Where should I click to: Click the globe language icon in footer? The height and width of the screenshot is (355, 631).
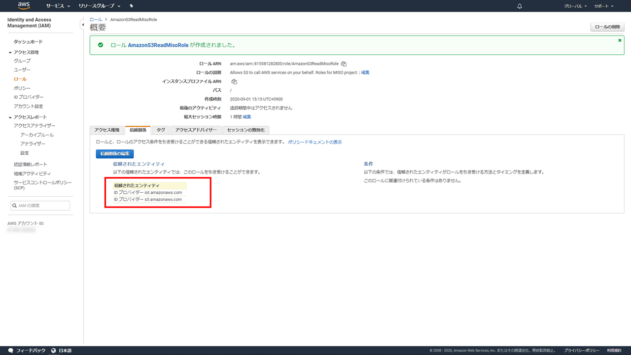point(54,351)
